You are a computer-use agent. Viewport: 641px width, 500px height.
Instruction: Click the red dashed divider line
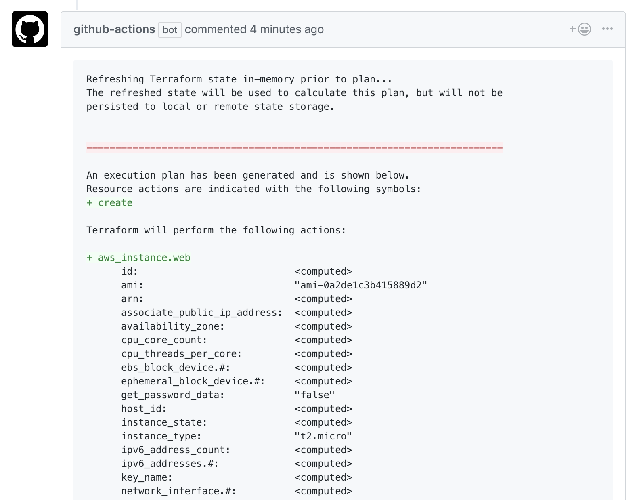pyautogui.click(x=294, y=148)
